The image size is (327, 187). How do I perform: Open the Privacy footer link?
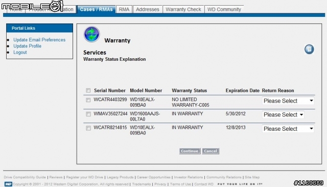tap(160, 184)
